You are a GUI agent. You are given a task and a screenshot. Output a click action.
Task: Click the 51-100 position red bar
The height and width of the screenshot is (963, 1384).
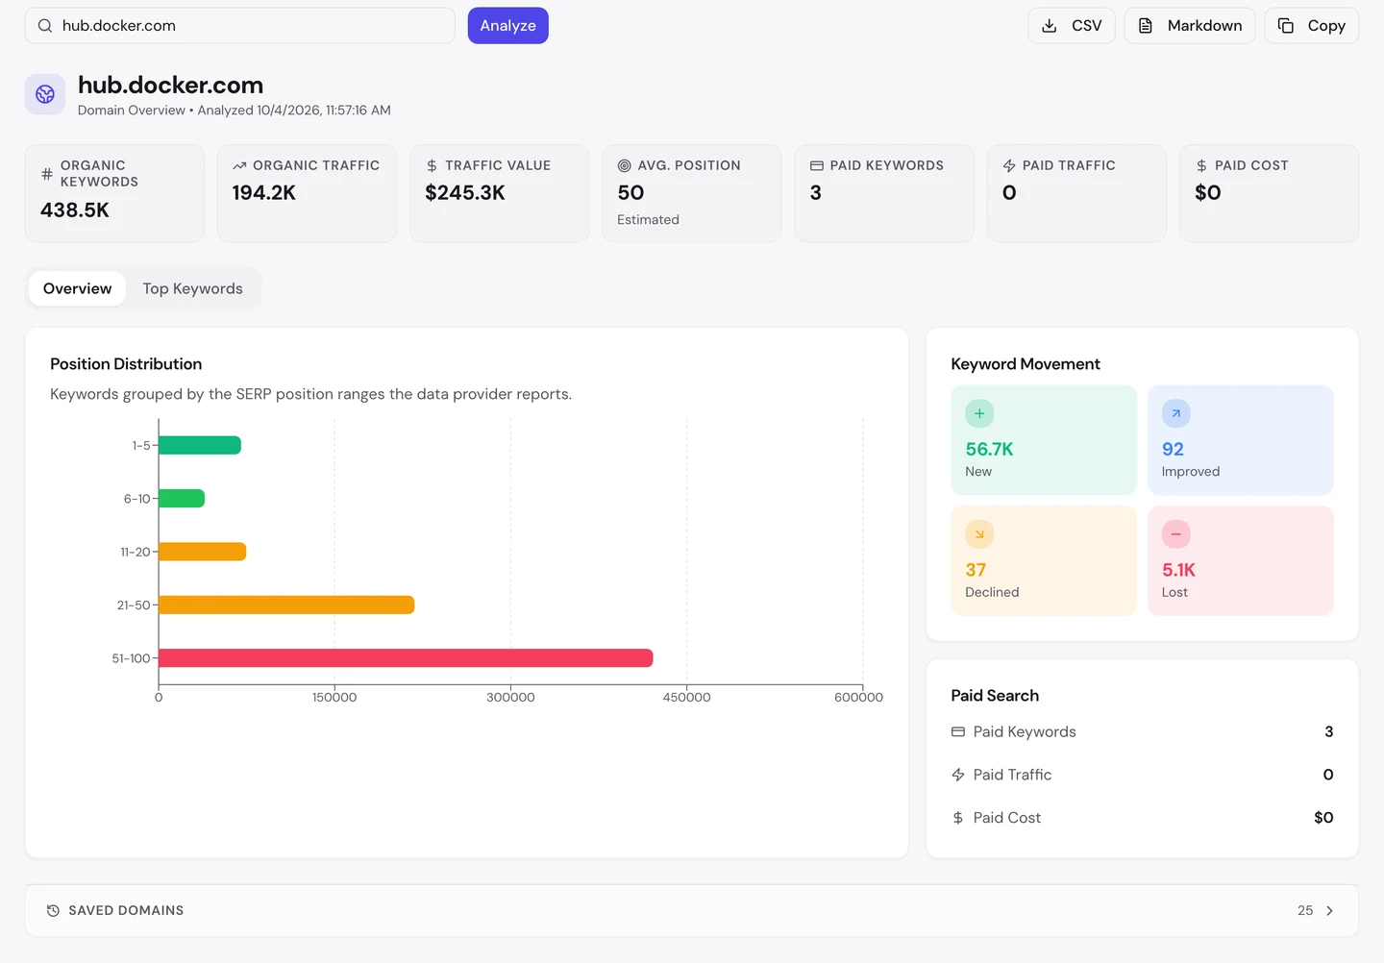(x=406, y=658)
